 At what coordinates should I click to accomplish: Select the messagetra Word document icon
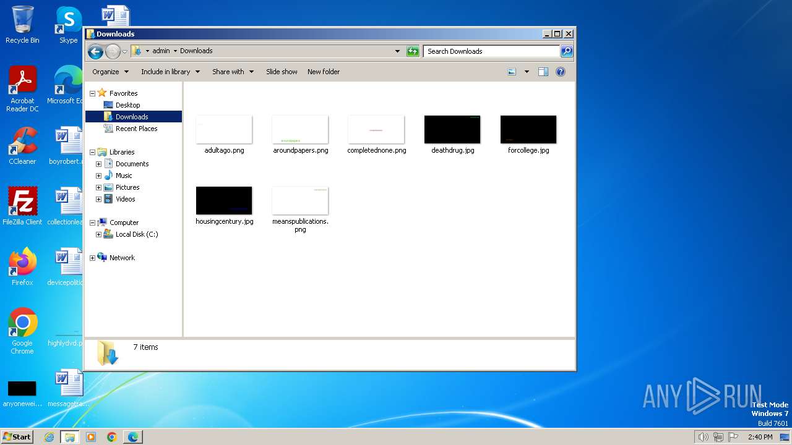coord(68,388)
